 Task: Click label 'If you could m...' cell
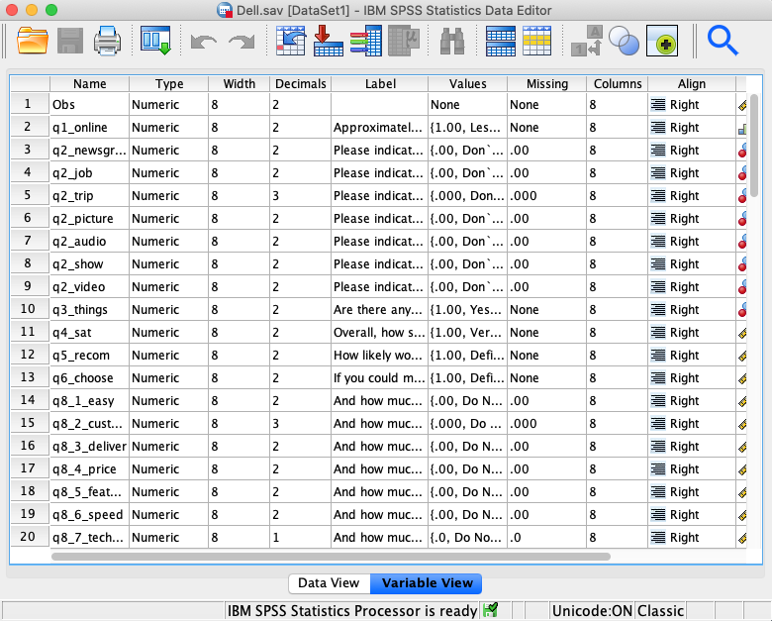380,378
